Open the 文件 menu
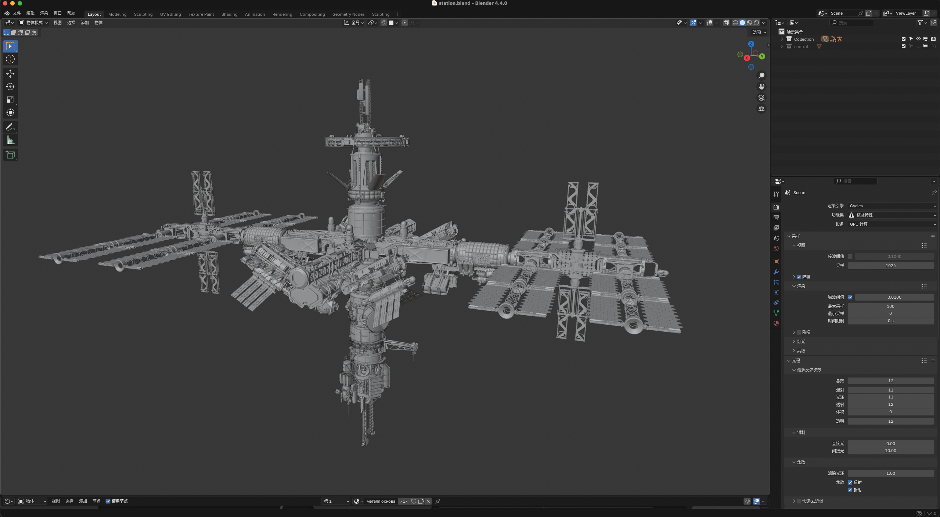This screenshot has width=940, height=517. [17, 13]
